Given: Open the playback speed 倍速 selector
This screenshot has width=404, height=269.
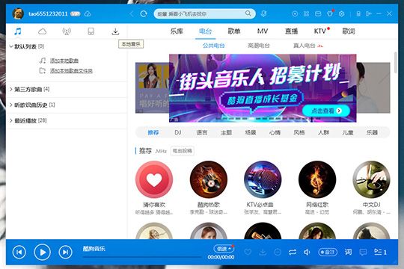Looking at the screenshot, I should pyautogui.click(x=224, y=248).
